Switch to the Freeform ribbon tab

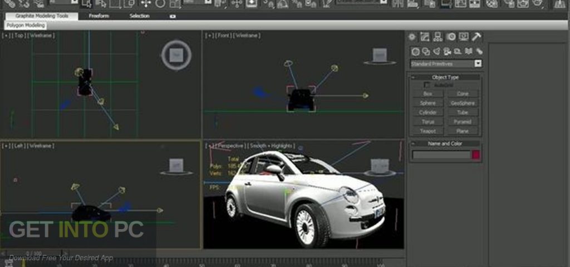[100, 16]
